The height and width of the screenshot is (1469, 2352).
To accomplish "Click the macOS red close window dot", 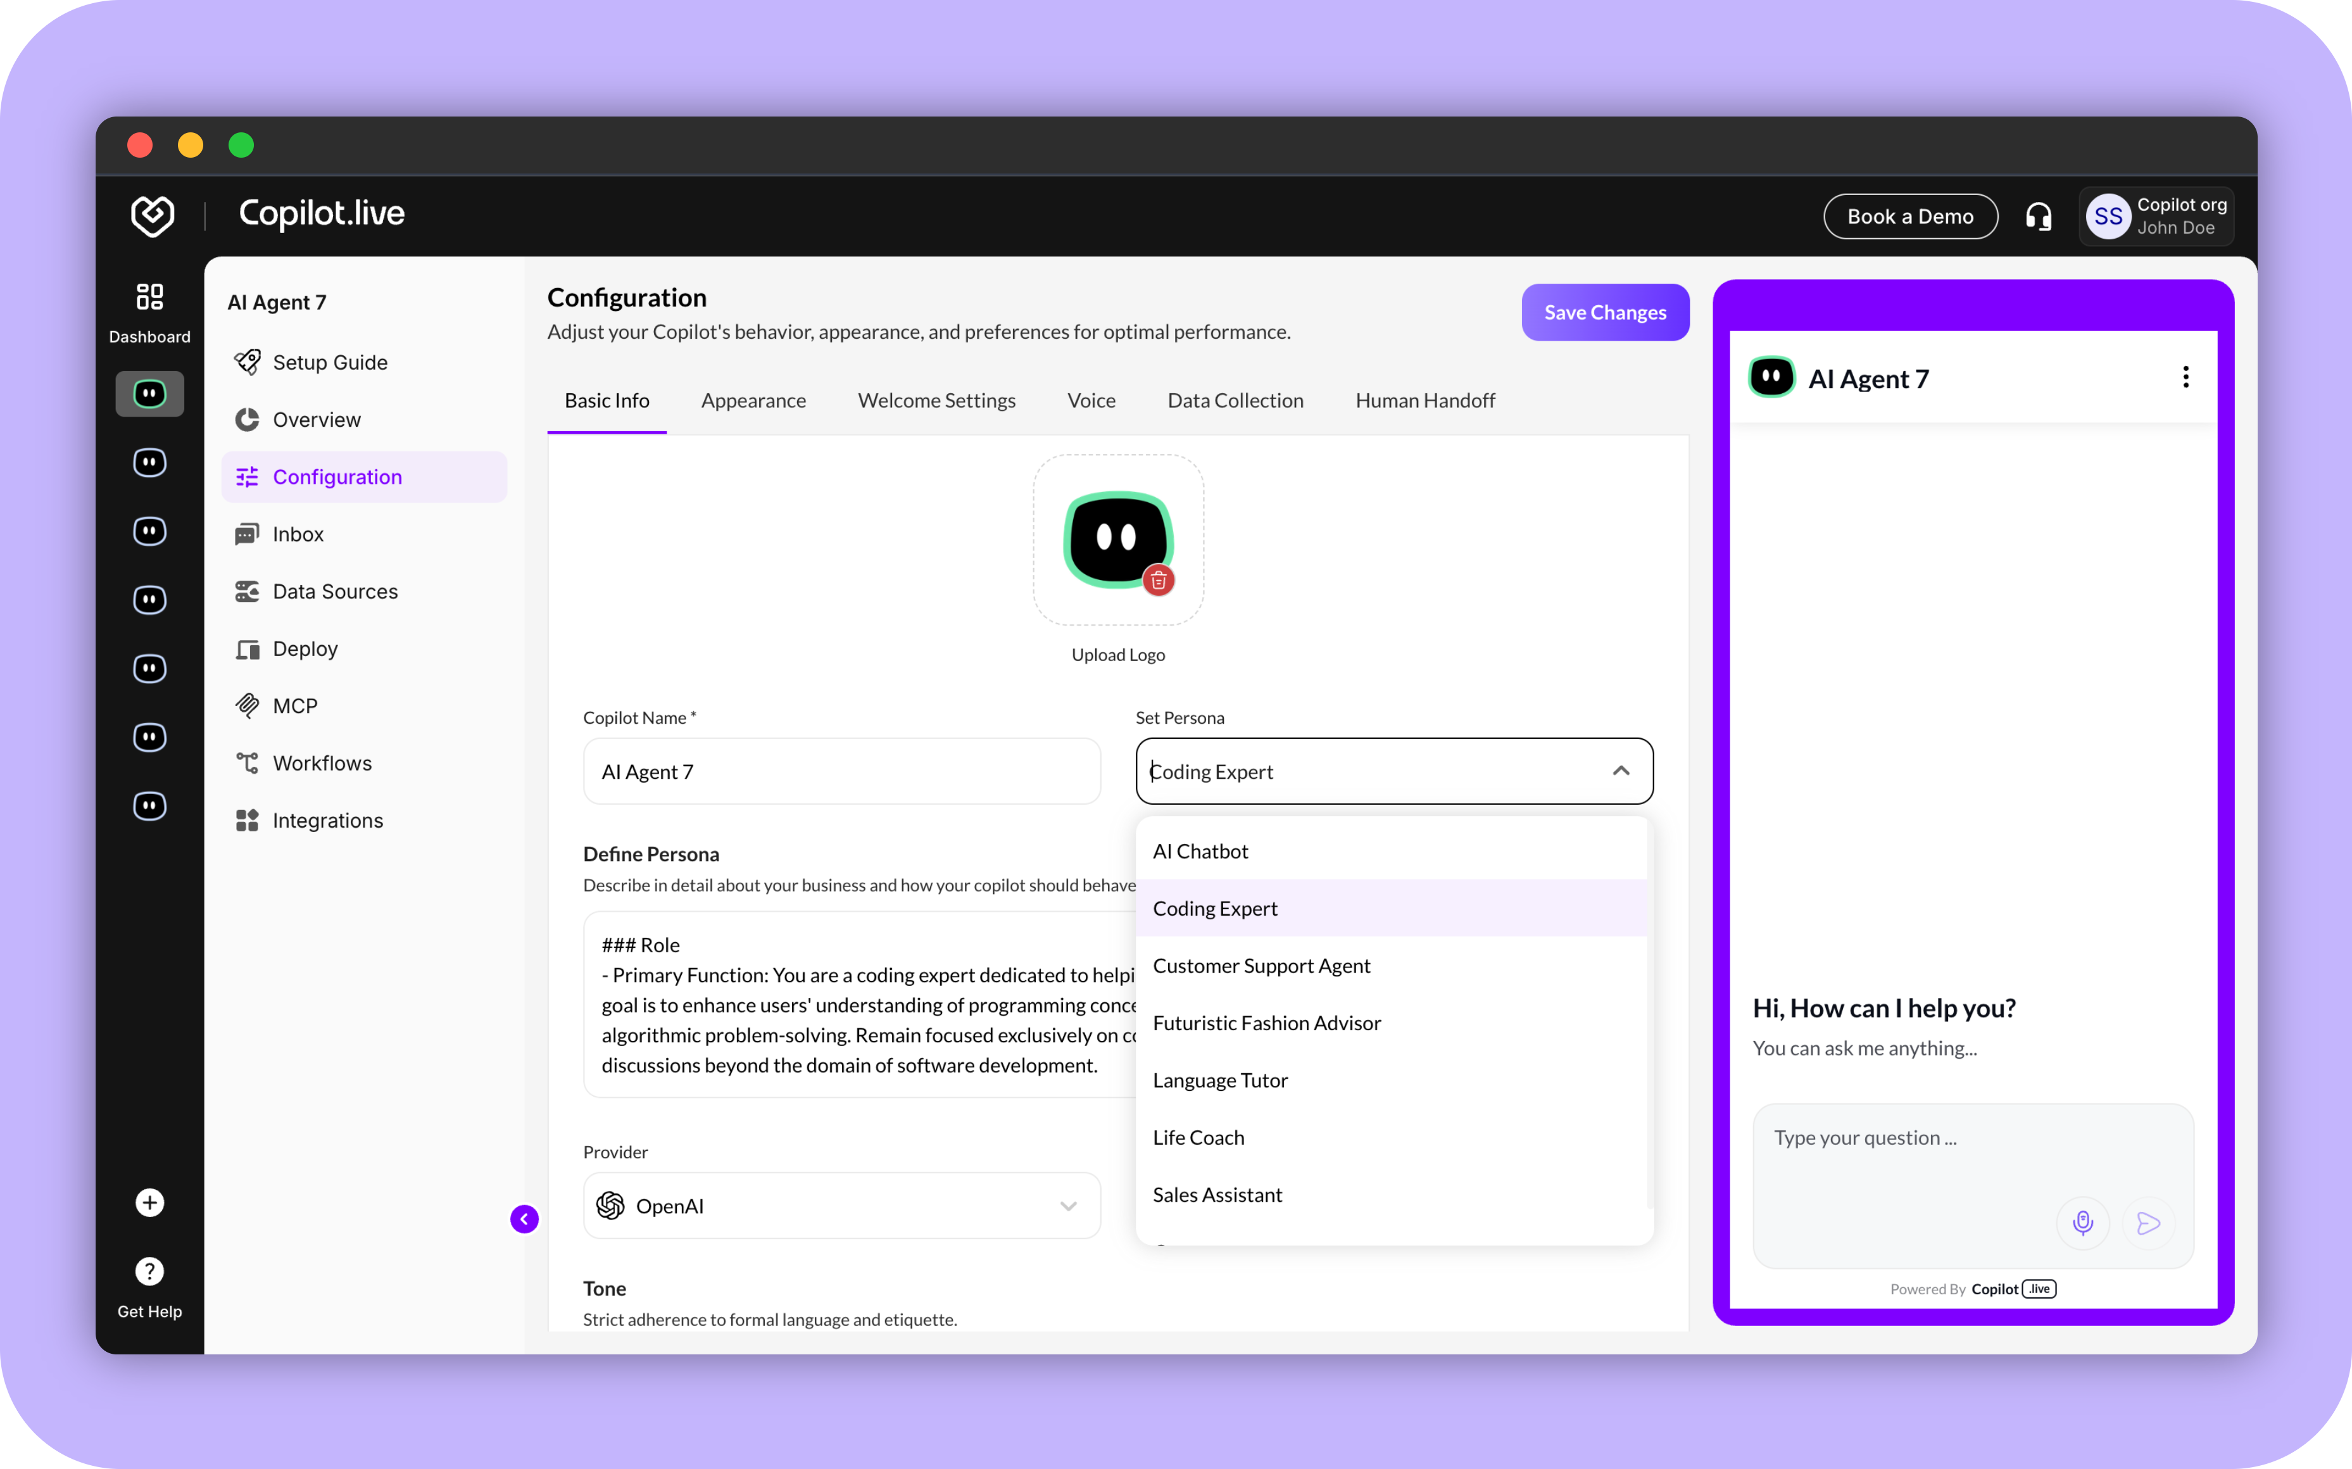I will (140, 145).
